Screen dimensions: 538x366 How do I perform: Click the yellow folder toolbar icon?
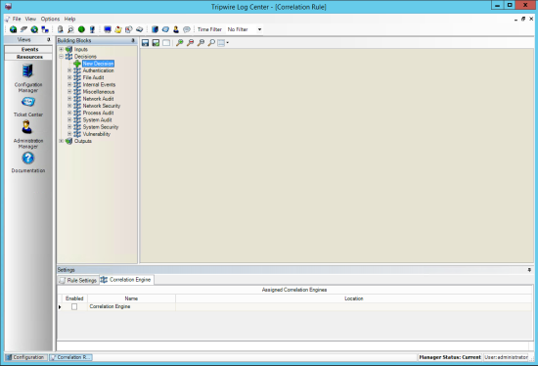[118, 29]
